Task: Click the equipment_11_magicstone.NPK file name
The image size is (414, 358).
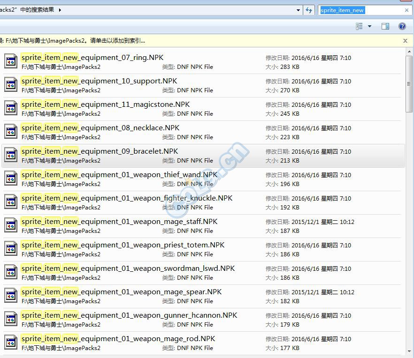Action: 106,104
